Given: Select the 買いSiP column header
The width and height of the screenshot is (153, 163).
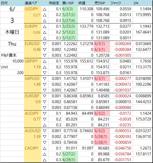Looking at the screenshot, I should tap(68, 3).
